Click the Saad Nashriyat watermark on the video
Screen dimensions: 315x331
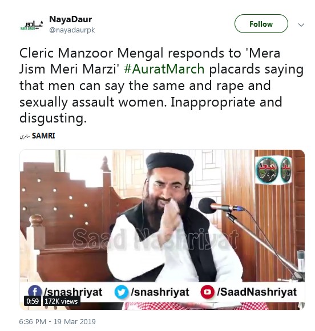point(155,239)
